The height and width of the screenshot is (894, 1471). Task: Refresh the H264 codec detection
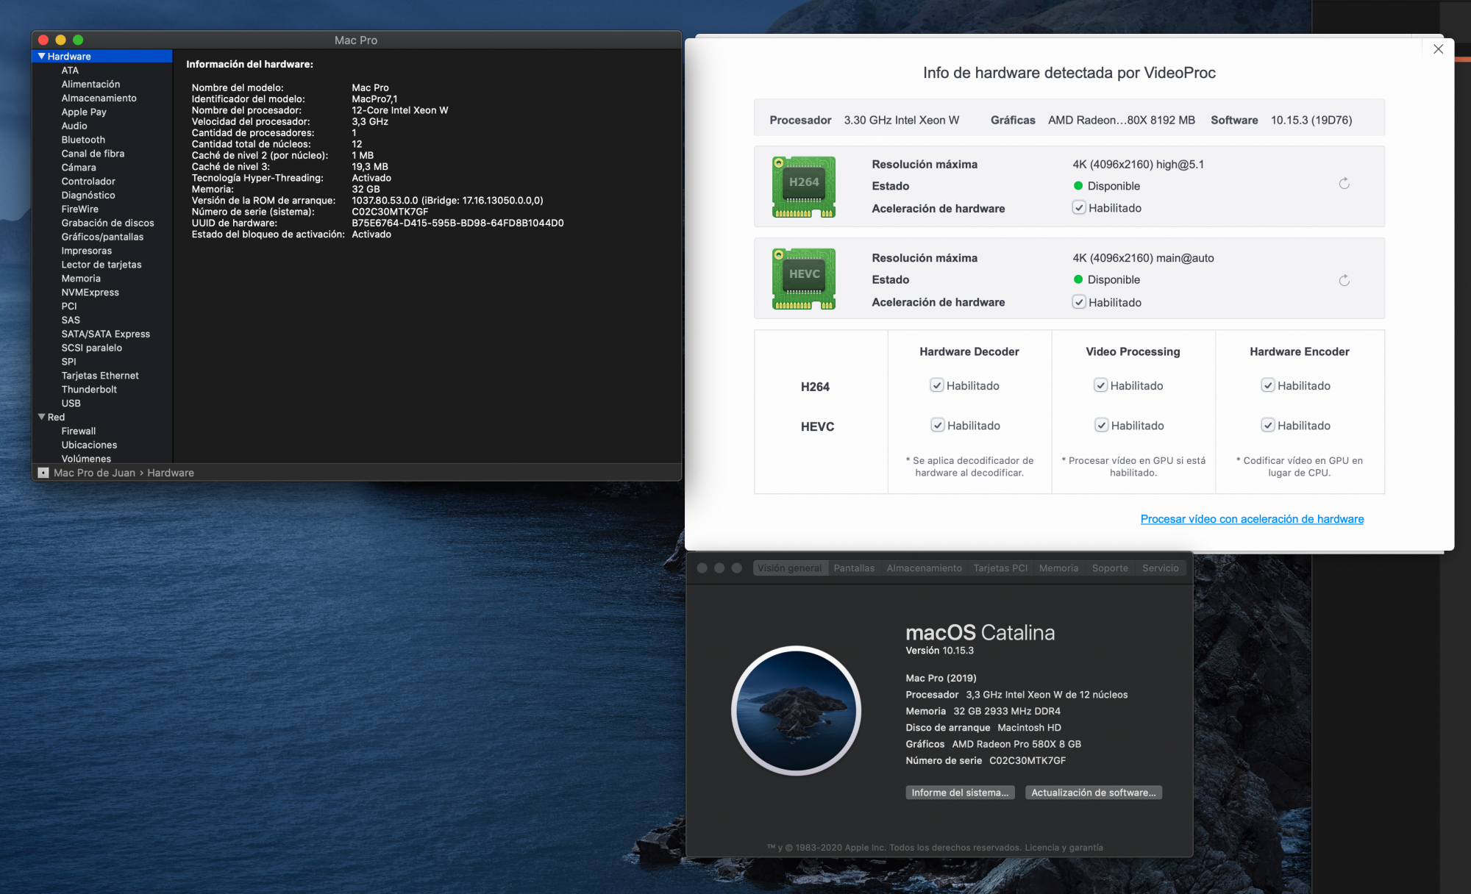pyautogui.click(x=1344, y=184)
